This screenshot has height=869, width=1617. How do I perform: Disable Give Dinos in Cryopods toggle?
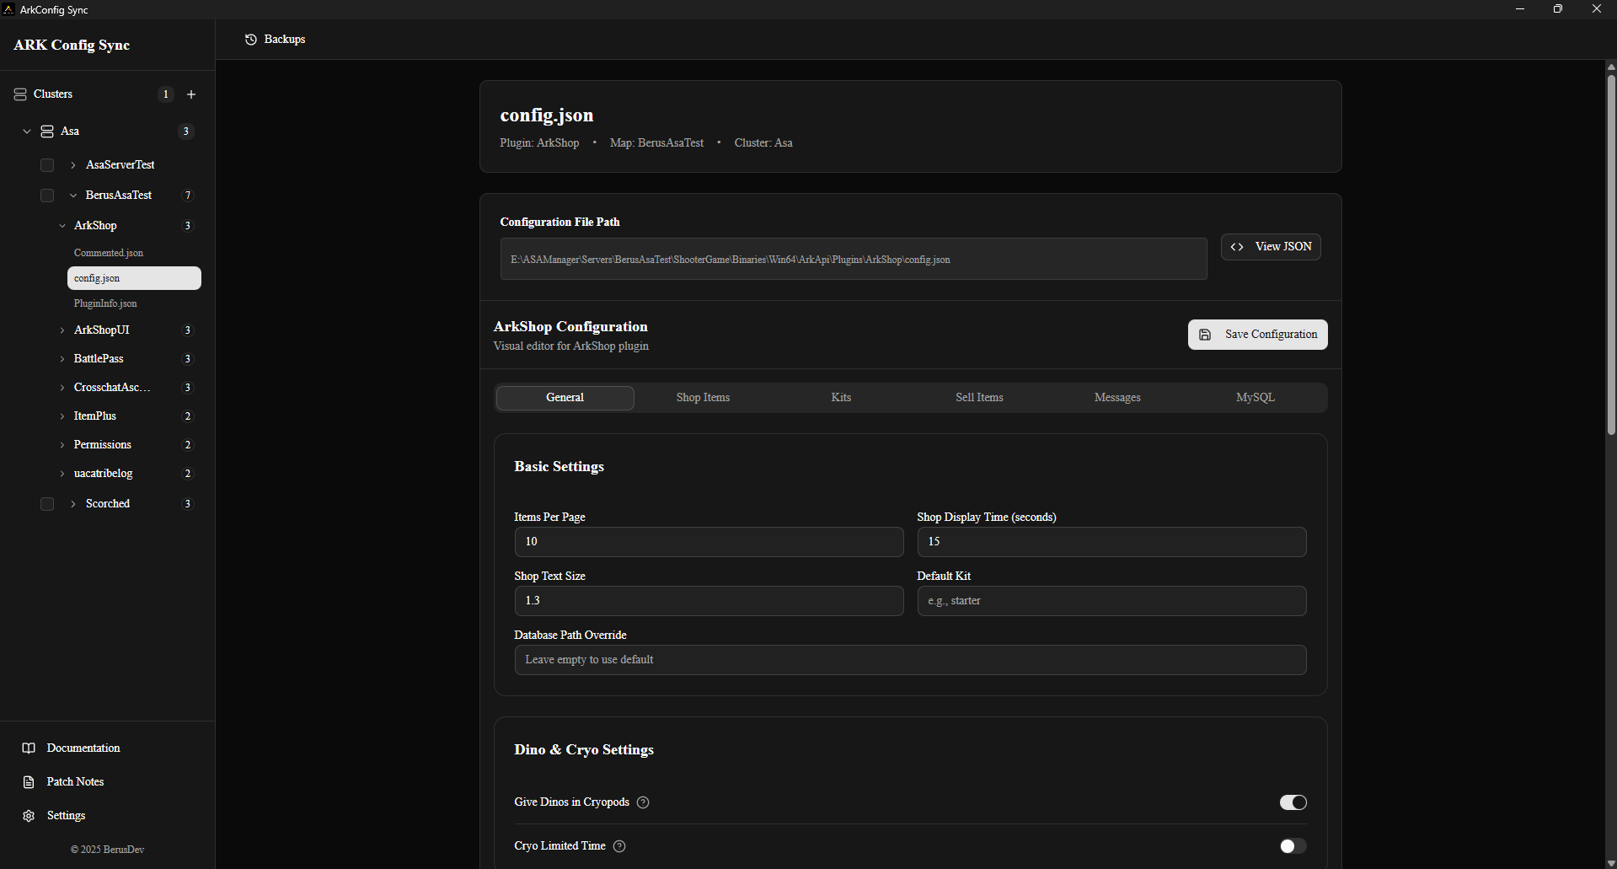tap(1293, 802)
